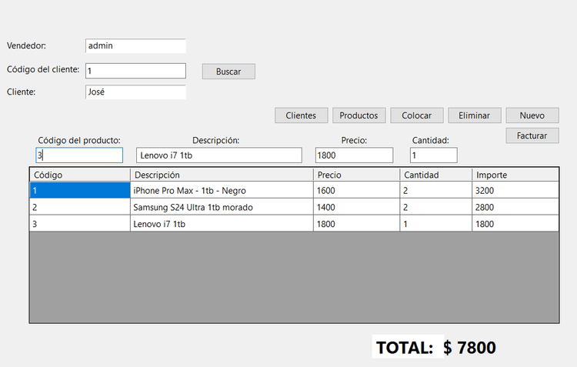Start a new sale with Nuevo
Screen dimensions: 577x367
tap(532, 115)
